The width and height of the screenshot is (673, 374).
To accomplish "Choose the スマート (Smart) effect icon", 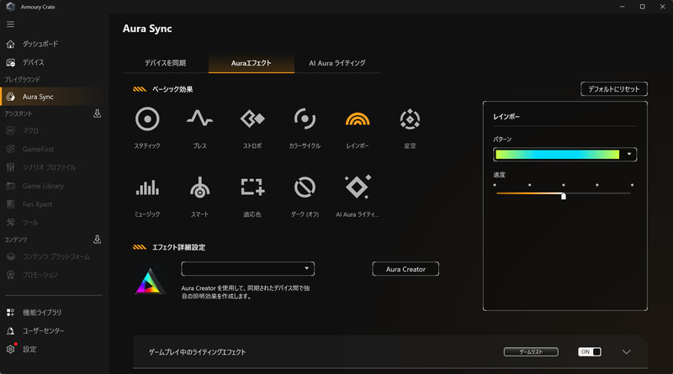I will 199,187.
